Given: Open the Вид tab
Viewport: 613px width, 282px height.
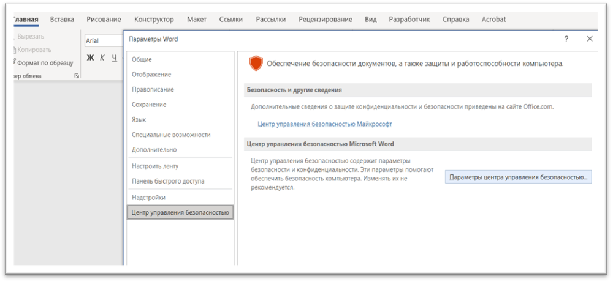Looking at the screenshot, I should click(x=371, y=19).
